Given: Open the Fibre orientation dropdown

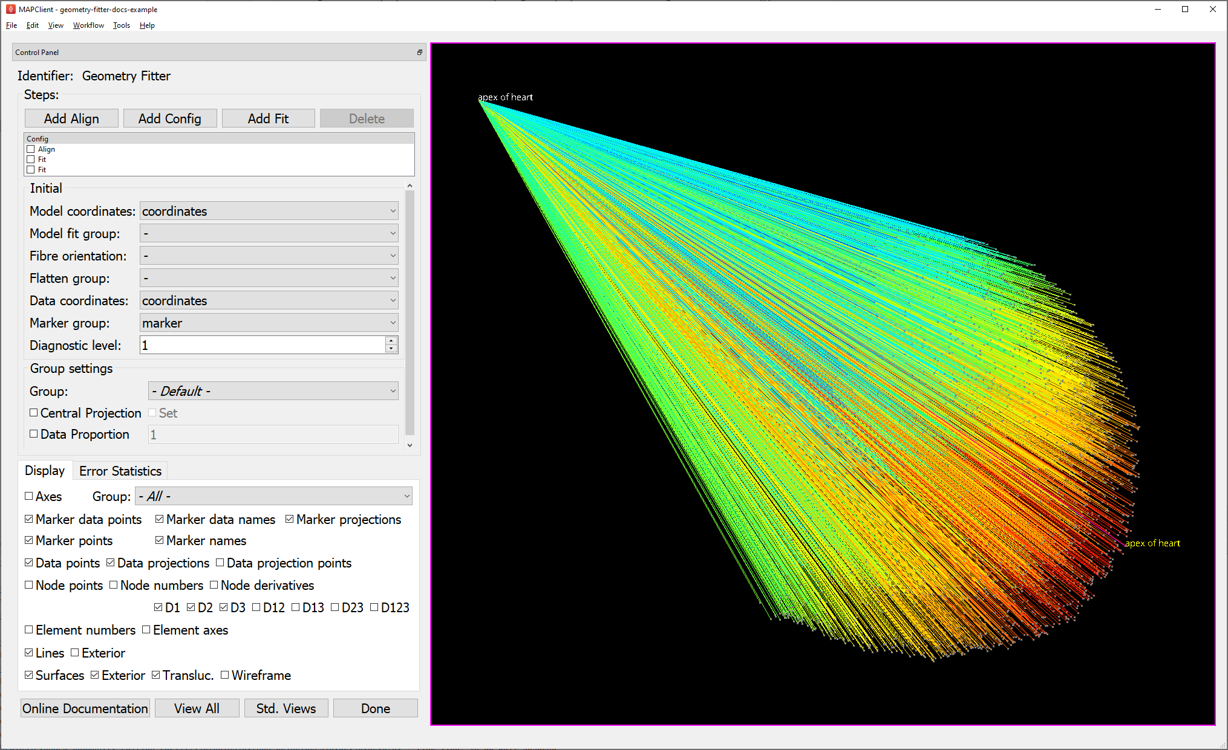Looking at the screenshot, I should tap(269, 256).
